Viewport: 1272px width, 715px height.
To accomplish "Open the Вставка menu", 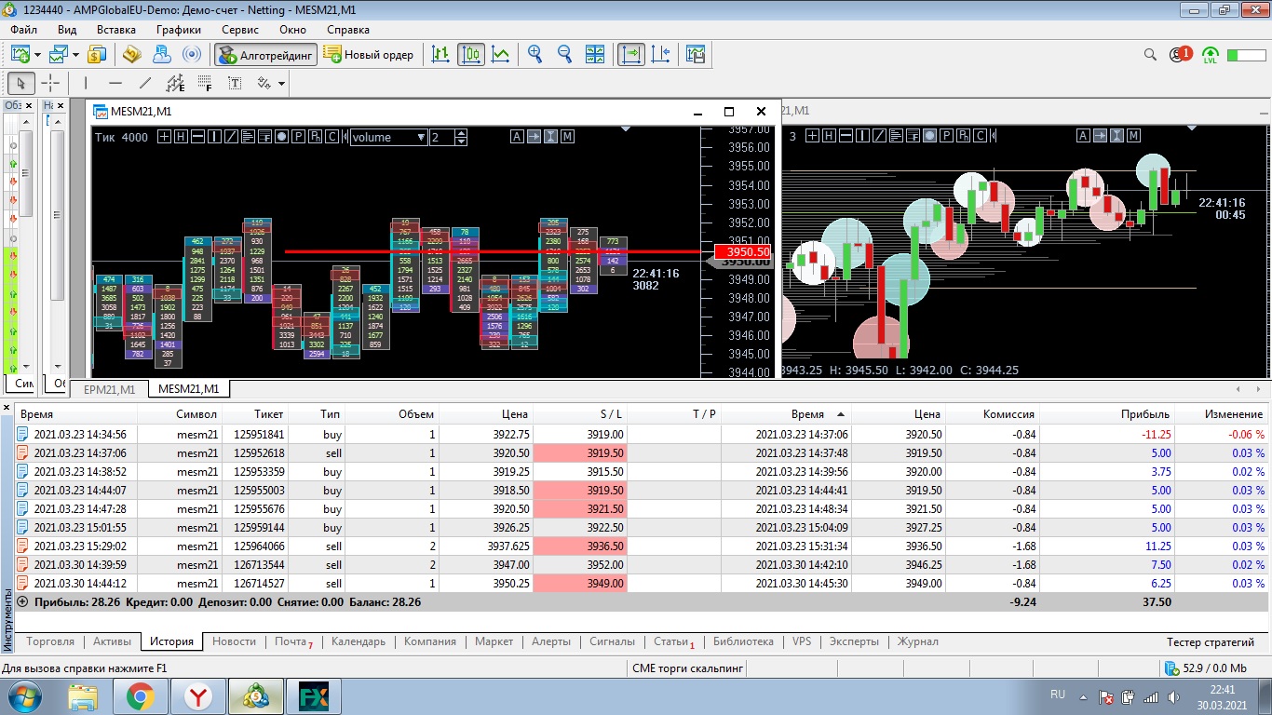I will [116, 30].
